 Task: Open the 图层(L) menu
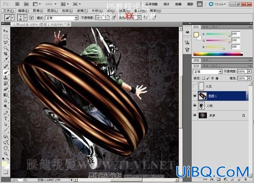tap(52, 11)
